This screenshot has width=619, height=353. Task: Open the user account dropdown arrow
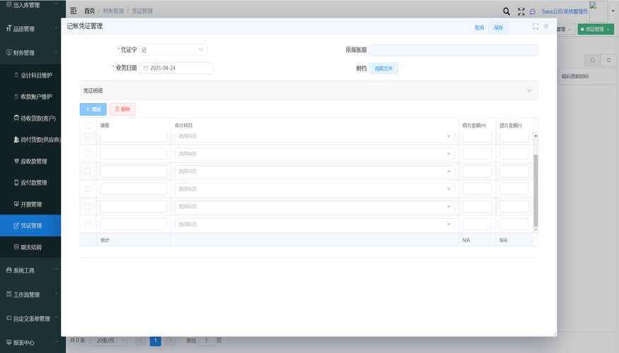tap(613, 11)
